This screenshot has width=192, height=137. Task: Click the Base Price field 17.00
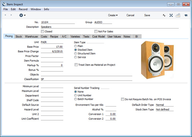(x=52, y=47)
